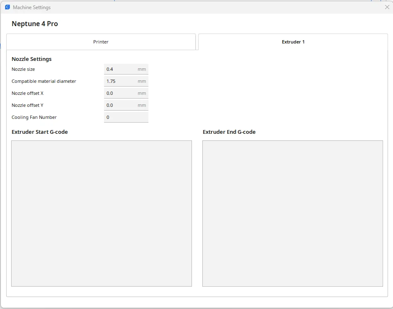This screenshot has height=309, width=393.
Task: Click the Nozzle offset Y label
Action: [x=28, y=105]
